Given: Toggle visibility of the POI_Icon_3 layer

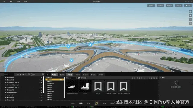Looking at the screenshot, I should 6,82.
